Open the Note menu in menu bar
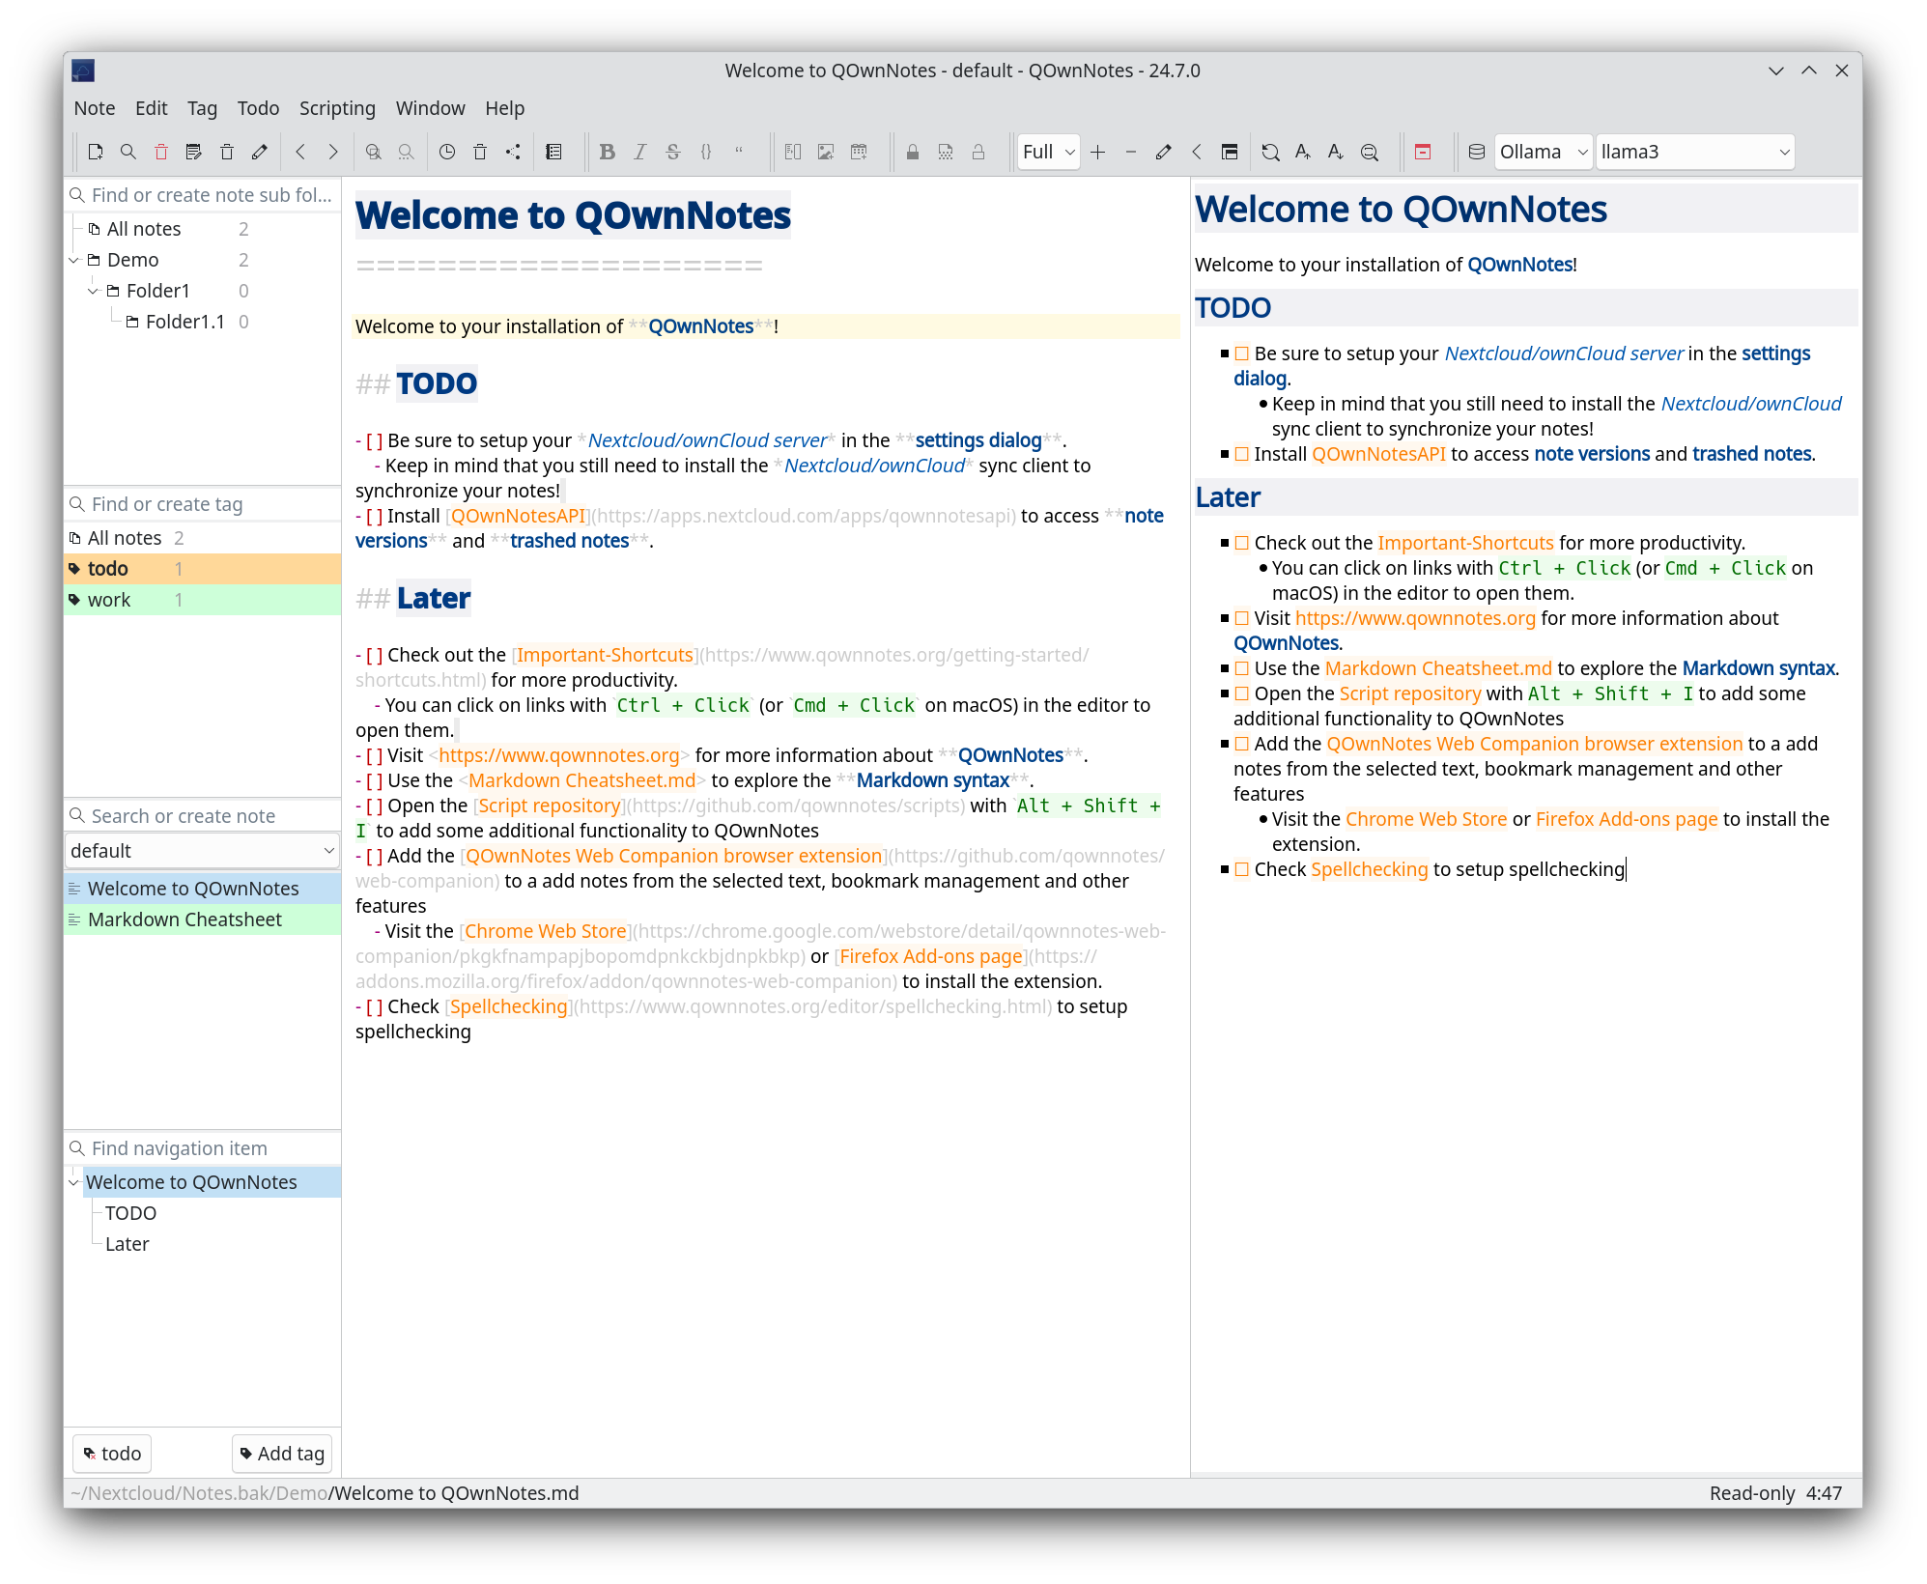 pyautogui.click(x=95, y=107)
